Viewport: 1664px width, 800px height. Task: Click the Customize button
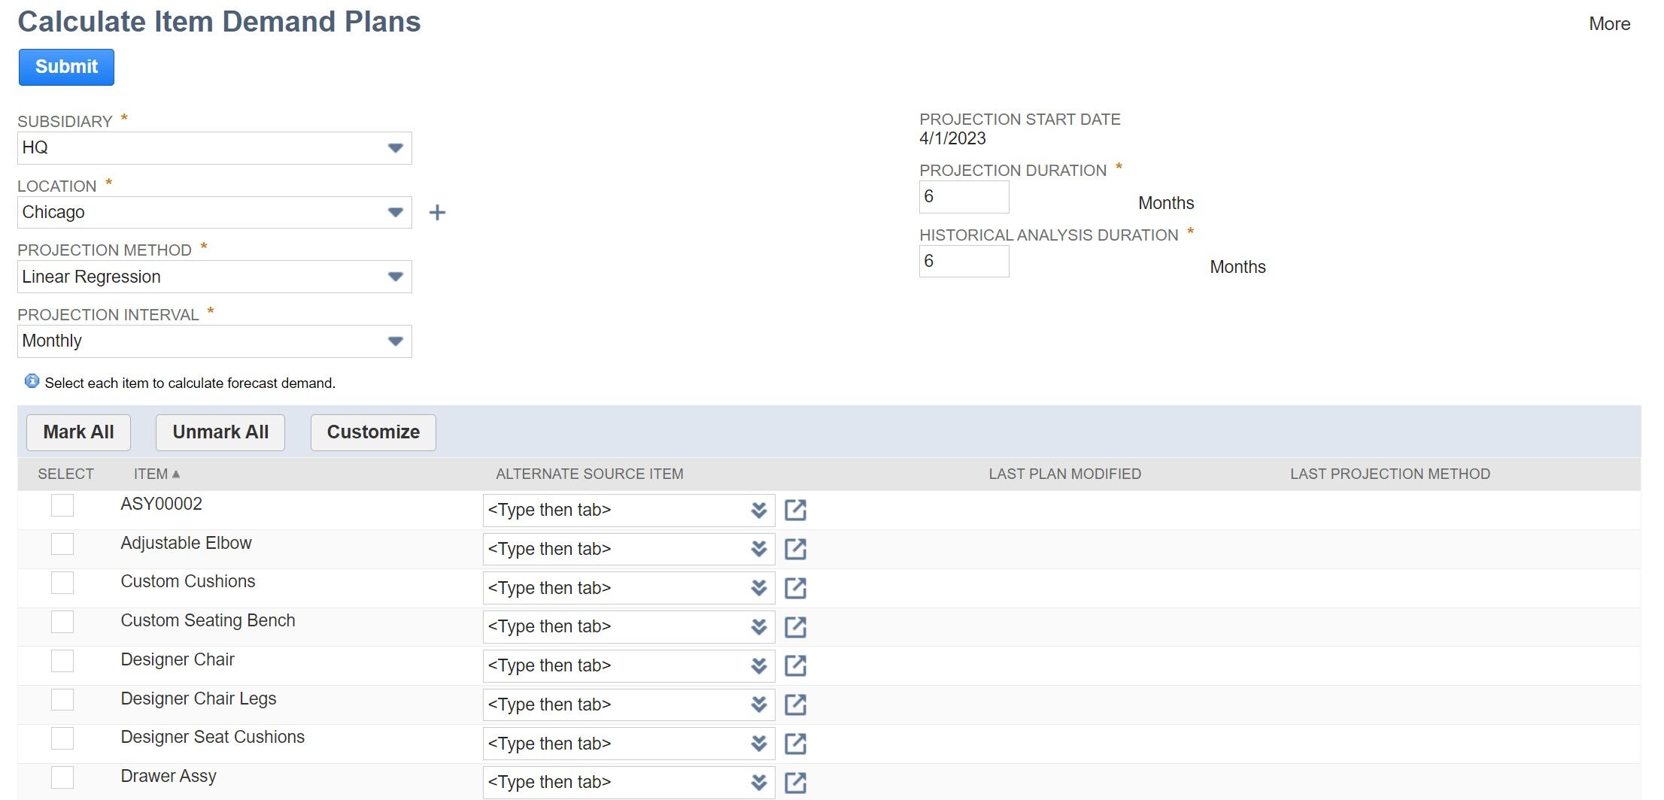[x=372, y=432]
